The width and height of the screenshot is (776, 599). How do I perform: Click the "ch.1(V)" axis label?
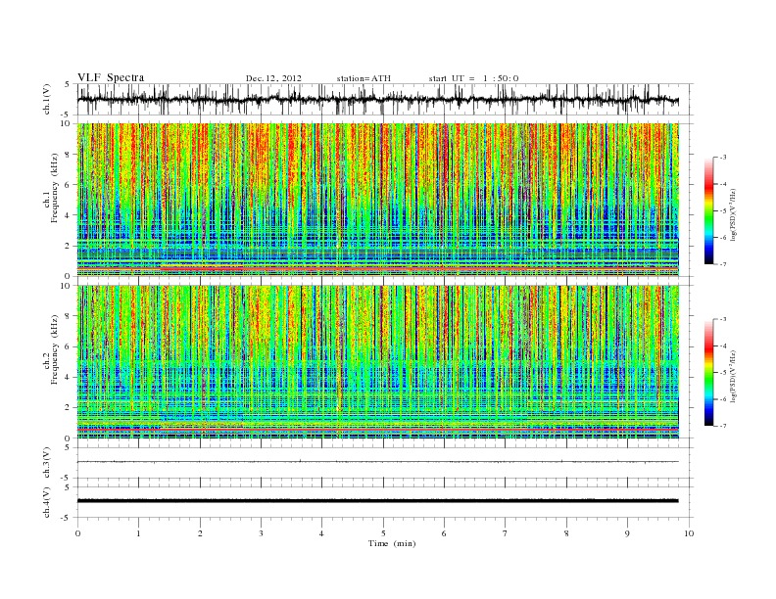47,100
